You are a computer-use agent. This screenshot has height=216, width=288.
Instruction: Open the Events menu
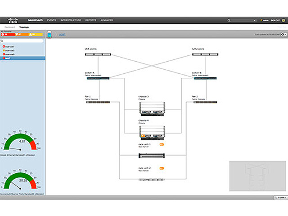tap(52, 20)
